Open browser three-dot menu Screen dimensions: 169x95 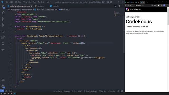pyautogui.click(x=167, y=5)
